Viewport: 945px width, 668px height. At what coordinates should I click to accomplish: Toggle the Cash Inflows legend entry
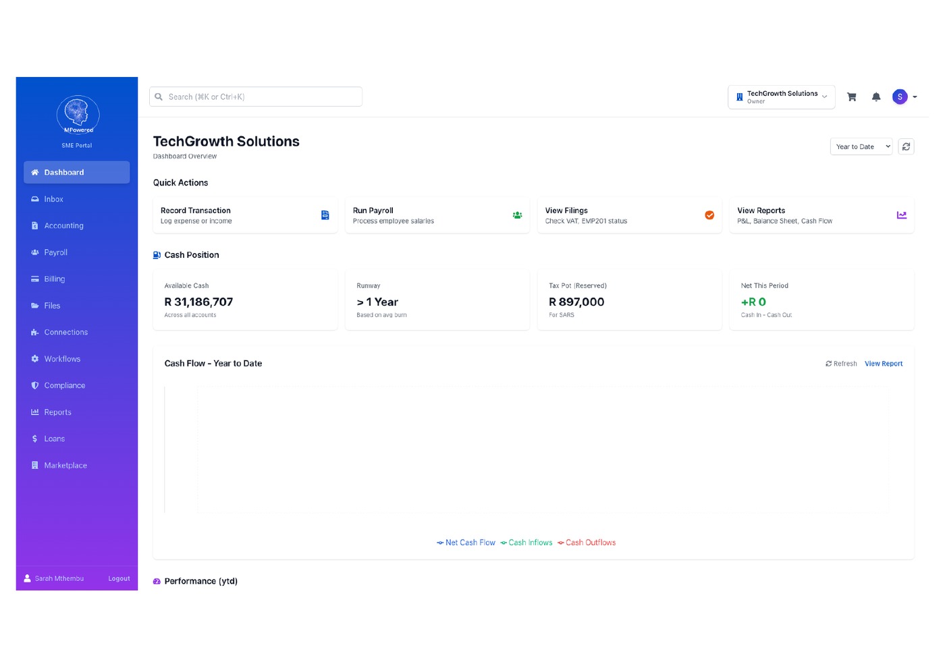(x=526, y=542)
